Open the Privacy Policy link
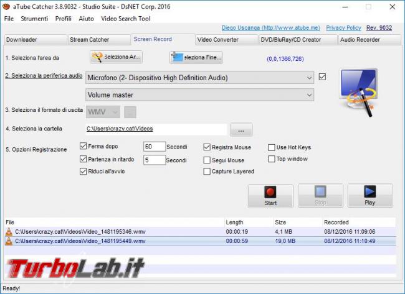This screenshot has height=294, width=405. (343, 27)
